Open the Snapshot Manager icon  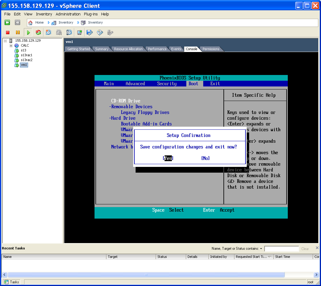(69, 32)
